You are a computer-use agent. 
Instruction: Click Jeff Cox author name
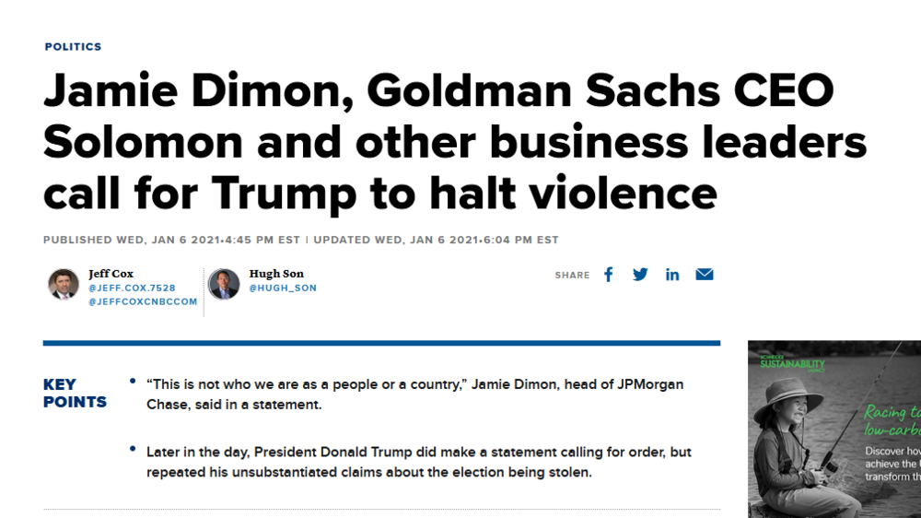(x=111, y=274)
